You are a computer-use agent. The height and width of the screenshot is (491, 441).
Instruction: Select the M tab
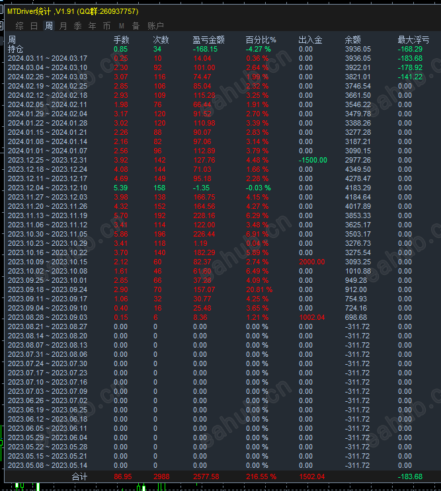tap(122, 26)
